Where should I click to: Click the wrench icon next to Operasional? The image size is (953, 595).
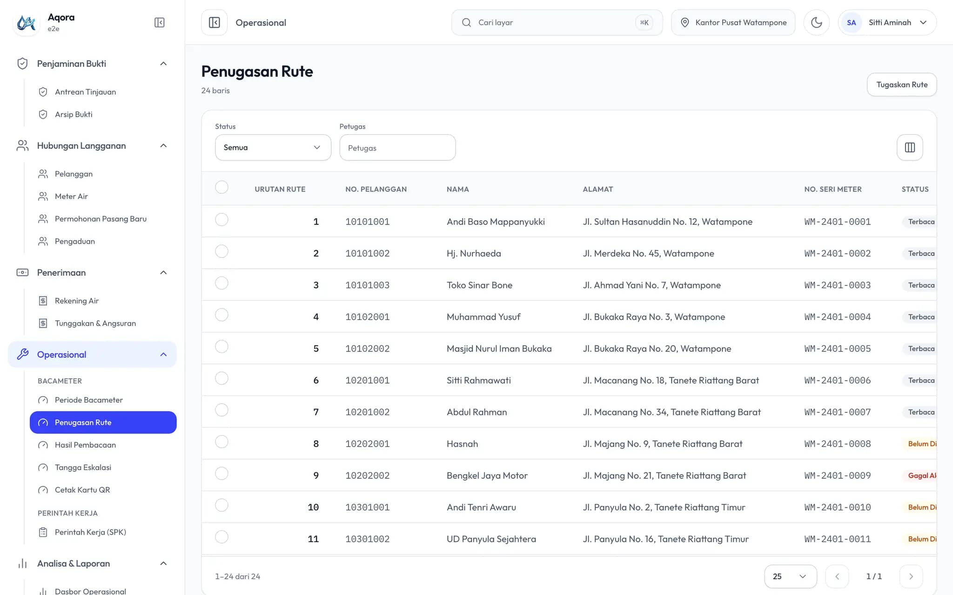pos(22,354)
